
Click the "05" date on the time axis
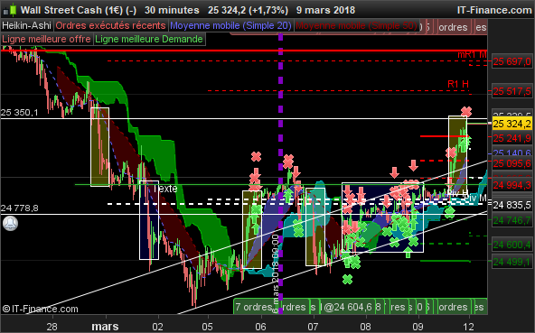click(x=207, y=327)
